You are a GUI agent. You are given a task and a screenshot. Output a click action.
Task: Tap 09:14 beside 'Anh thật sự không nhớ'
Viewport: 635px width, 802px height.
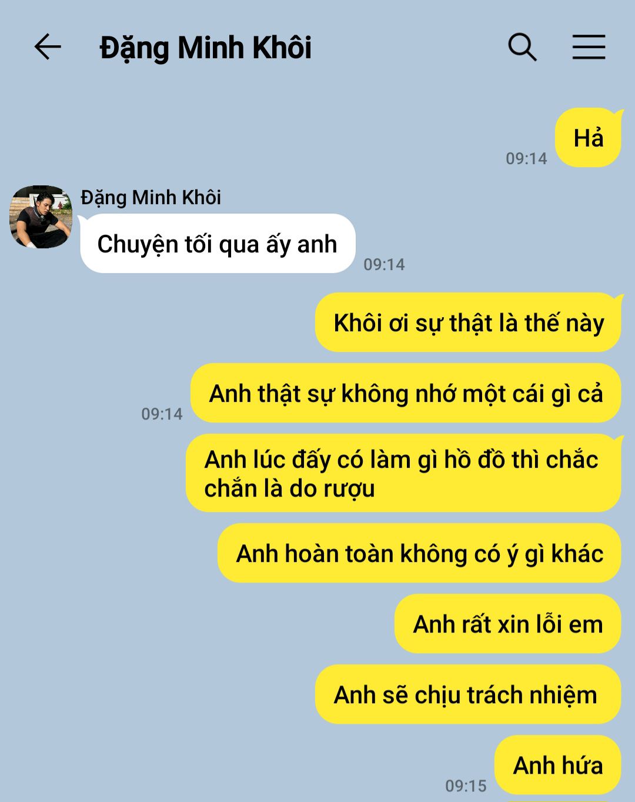[x=162, y=414]
